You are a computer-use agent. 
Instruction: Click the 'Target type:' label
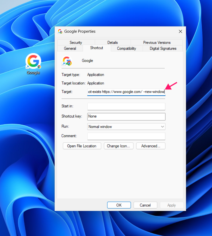coord(71,75)
